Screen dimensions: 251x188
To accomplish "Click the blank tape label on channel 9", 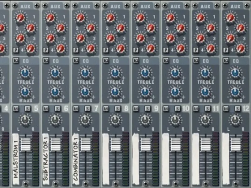I will point(136,159).
